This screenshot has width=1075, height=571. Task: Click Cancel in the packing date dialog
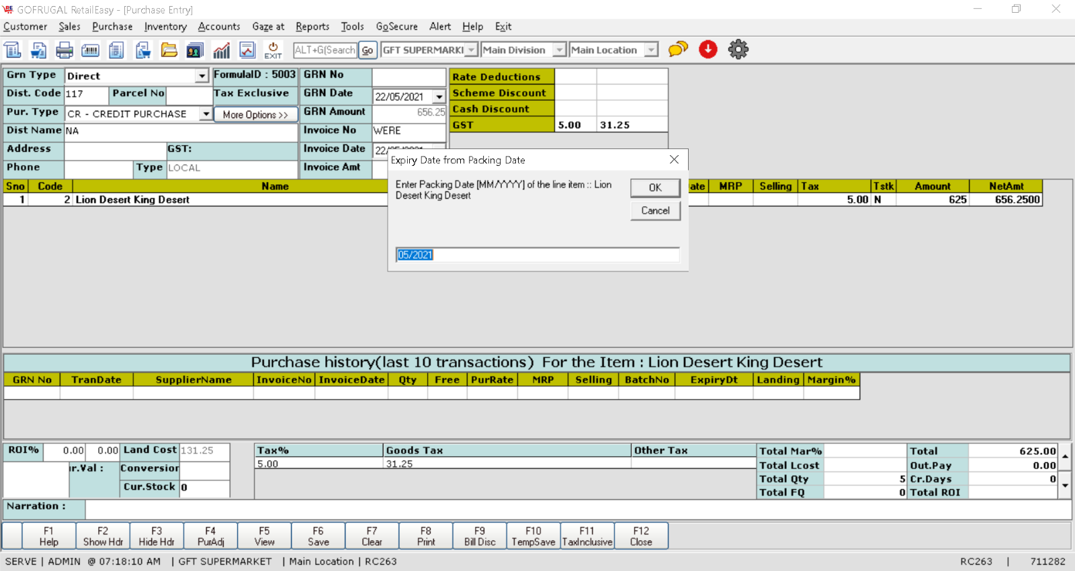(655, 211)
